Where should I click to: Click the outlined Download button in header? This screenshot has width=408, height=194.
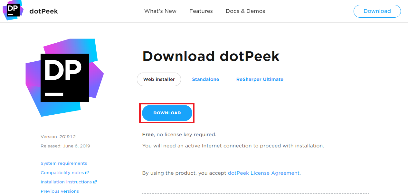pyautogui.click(x=377, y=11)
